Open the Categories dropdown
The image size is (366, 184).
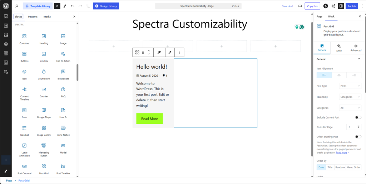click(x=350, y=108)
